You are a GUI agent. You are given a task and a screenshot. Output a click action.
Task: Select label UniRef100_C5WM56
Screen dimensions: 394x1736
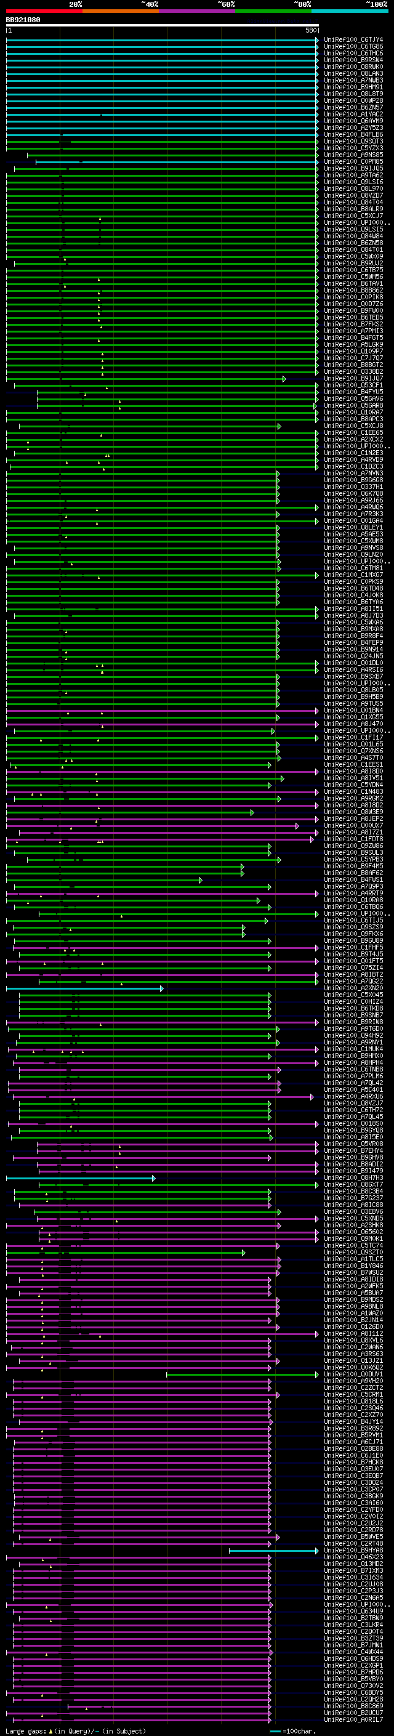(x=353, y=277)
